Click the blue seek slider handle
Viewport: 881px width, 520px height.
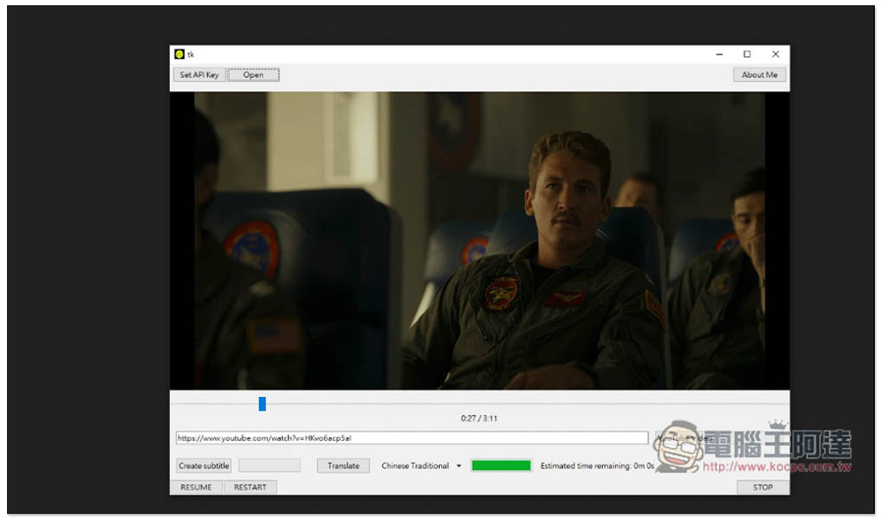tap(262, 404)
